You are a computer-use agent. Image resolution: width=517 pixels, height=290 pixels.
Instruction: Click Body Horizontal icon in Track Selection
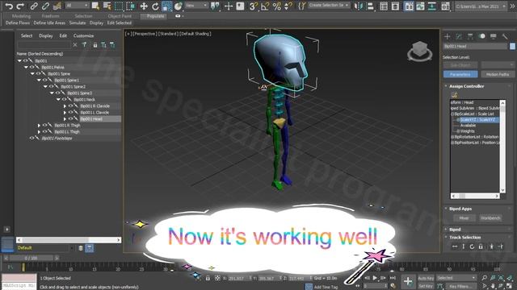tap(455, 246)
